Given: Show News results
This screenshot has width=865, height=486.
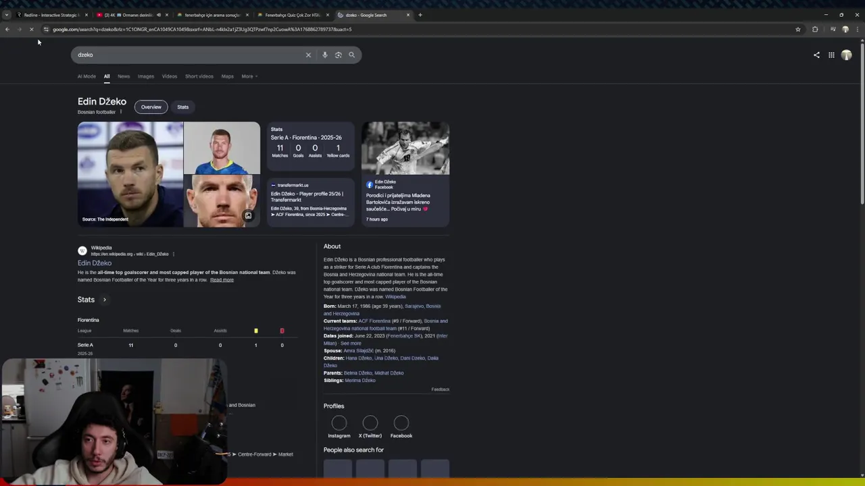Looking at the screenshot, I should coord(124,76).
